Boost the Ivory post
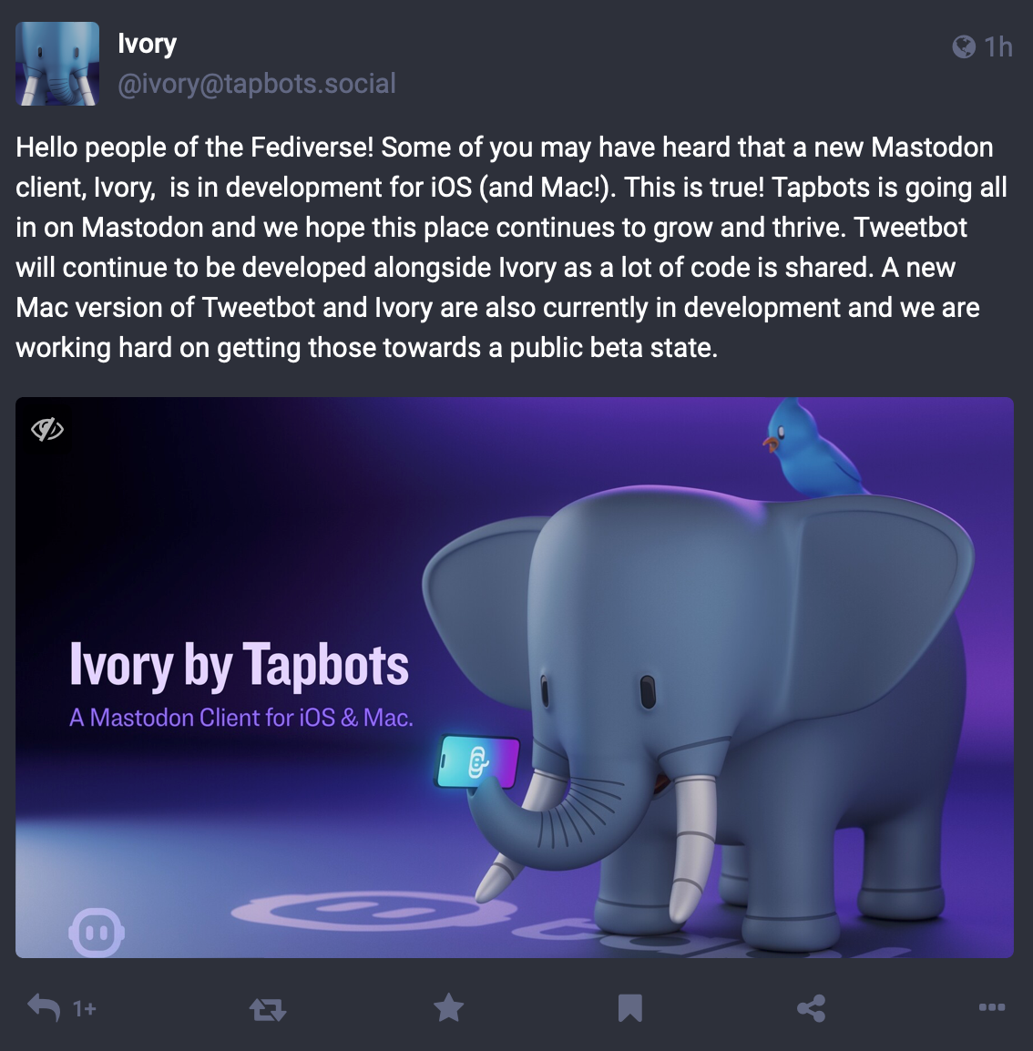Viewport: 1033px width, 1051px height. [x=268, y=1009]
